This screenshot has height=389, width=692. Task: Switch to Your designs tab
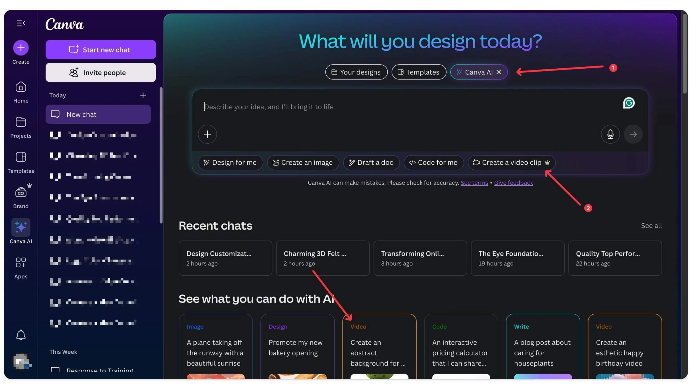356,72
